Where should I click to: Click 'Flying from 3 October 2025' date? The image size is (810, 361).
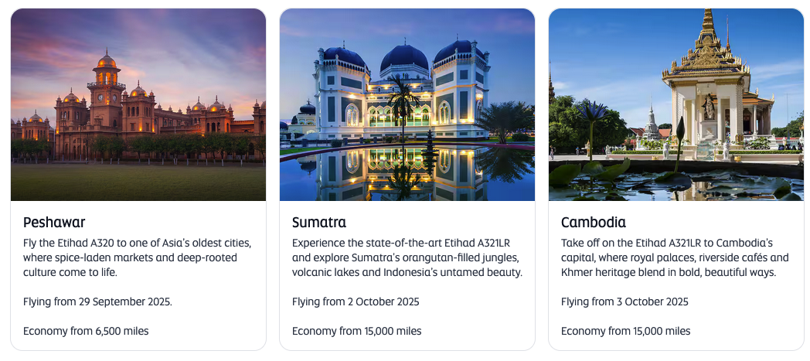pyautogui.click(x=625, y=301)
